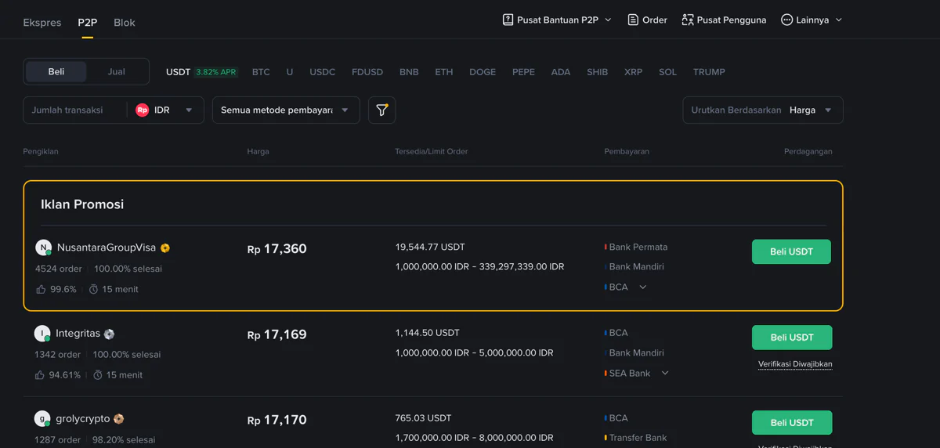Click Integritas advertiser avatar

tap(42, 334)
